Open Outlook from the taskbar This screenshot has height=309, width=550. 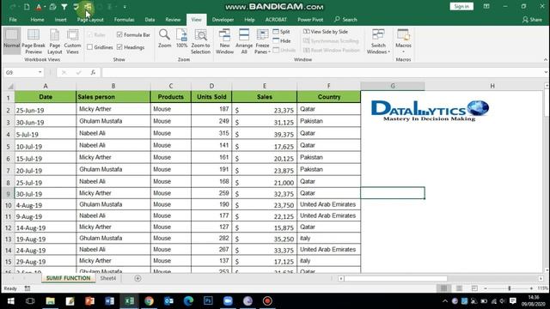[x=168, y=301]
